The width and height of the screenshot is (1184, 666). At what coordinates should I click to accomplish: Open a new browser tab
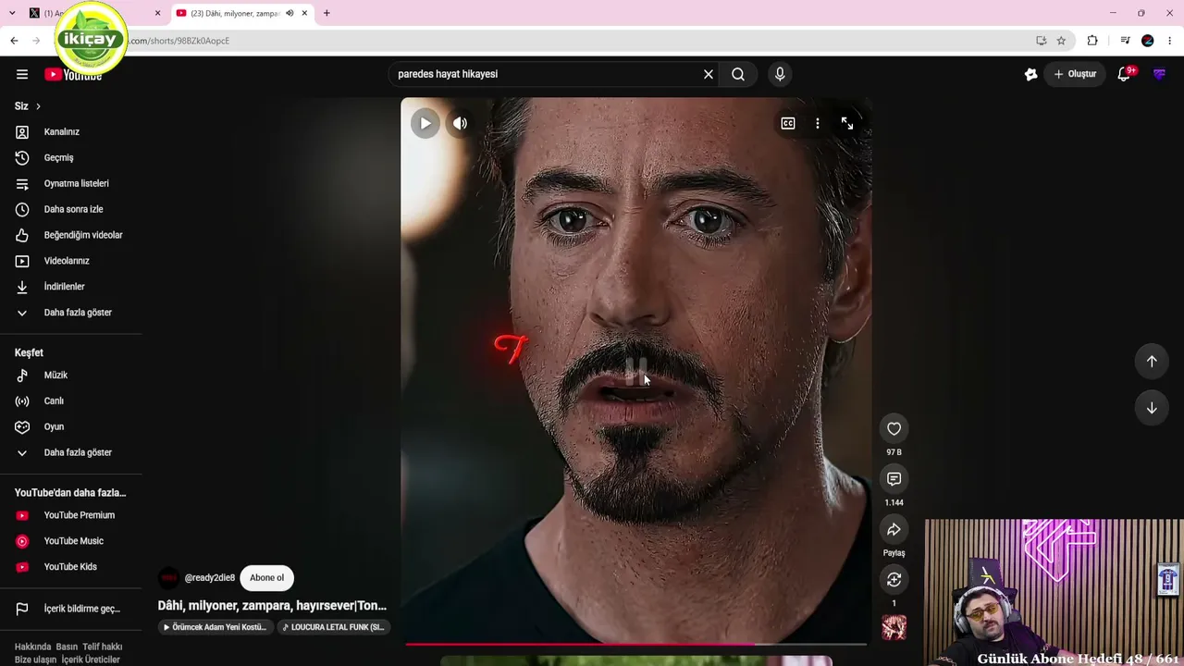[x=327, y=13]
